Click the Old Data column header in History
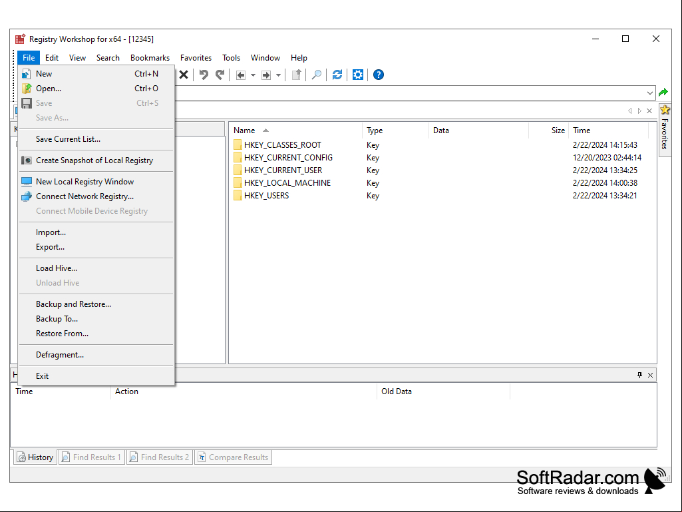This screenshot has height=512, width=682. [x=443, y=391]
